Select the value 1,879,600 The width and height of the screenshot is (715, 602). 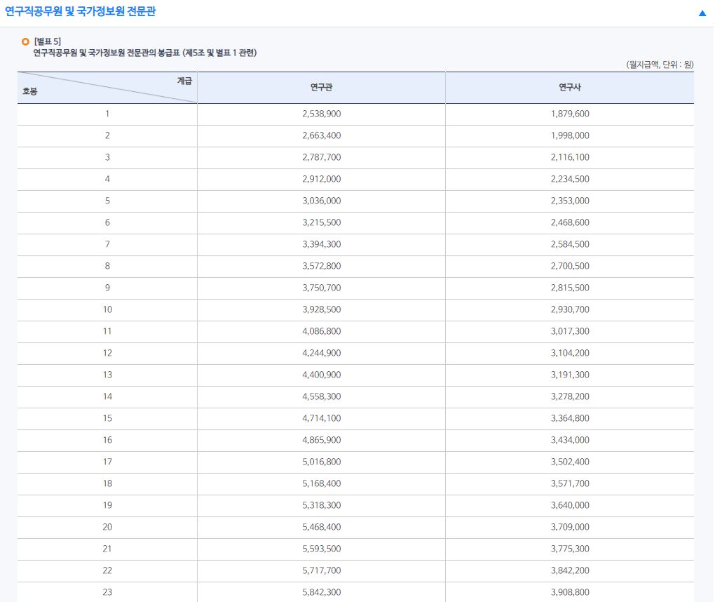tap(570, 114)
